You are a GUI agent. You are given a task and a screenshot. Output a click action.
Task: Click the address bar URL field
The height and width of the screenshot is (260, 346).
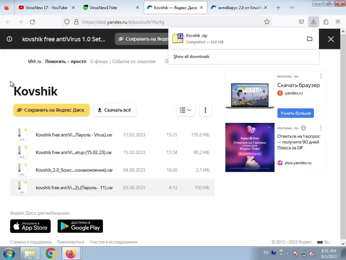(168, 22)
